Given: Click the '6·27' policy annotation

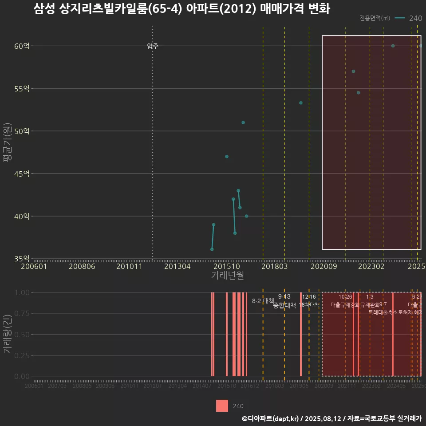Looking at the screenshot, I should click(x=417, y=297).
